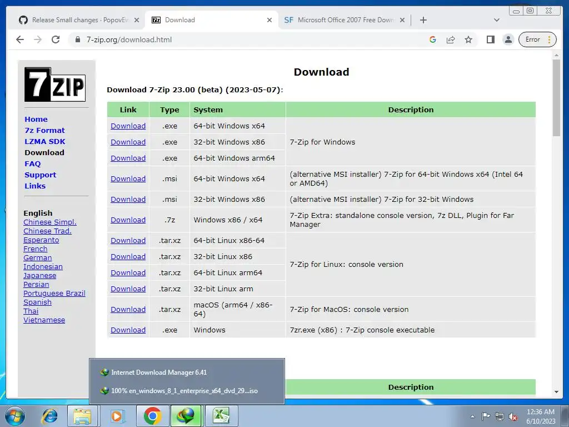569x427 pixels.
Task: Open the Home sidebar link
Action: [36, 119]
